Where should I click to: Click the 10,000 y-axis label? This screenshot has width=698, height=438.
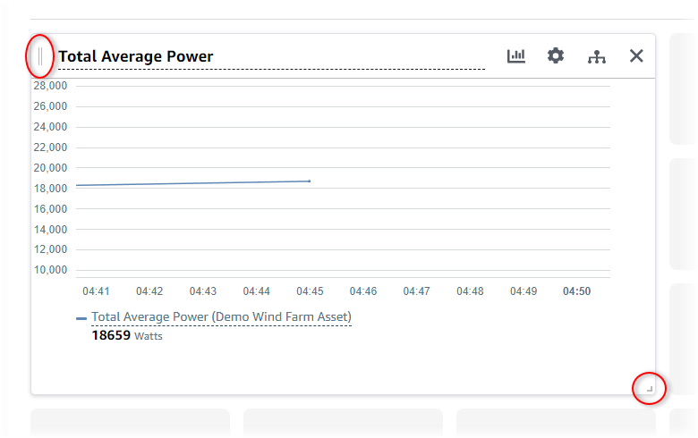pyautogui.click(x=50, y=270)
